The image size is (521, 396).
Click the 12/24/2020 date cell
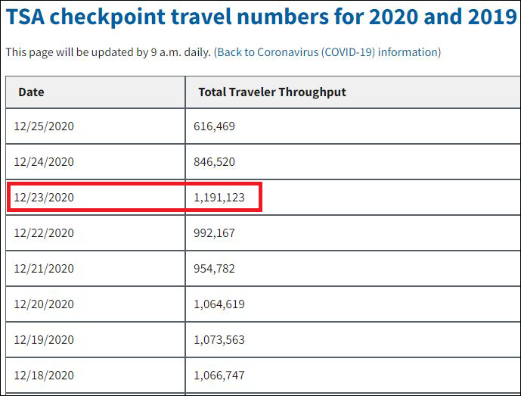point(44,162)
